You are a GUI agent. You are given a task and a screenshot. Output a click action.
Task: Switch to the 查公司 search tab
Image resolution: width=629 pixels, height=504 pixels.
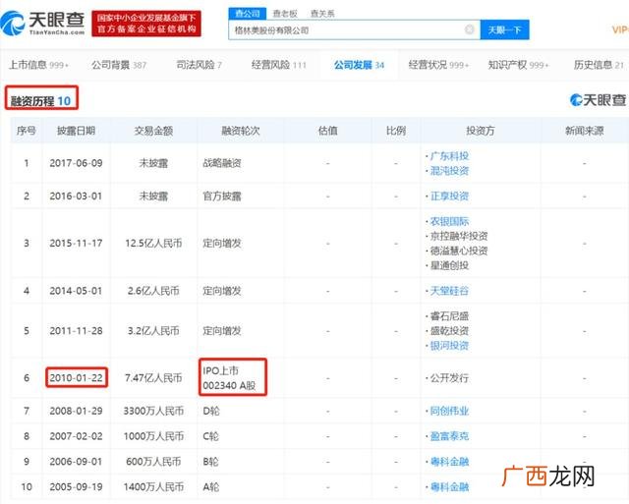pos(248,14)
